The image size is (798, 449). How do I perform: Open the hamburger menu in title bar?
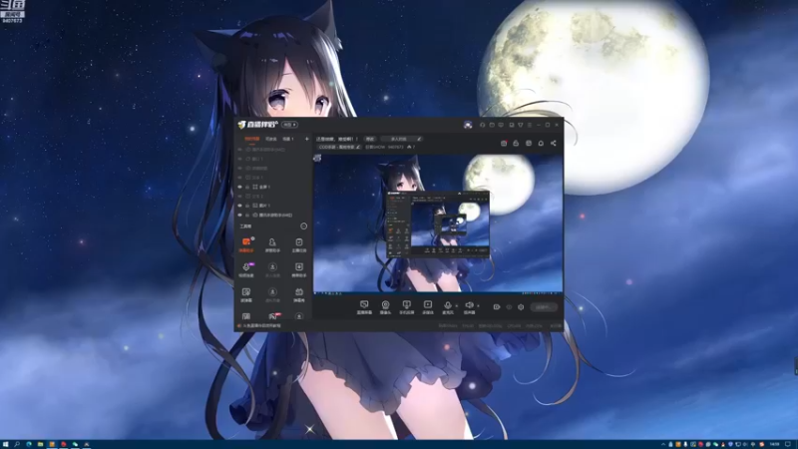(x=530, y=125)
